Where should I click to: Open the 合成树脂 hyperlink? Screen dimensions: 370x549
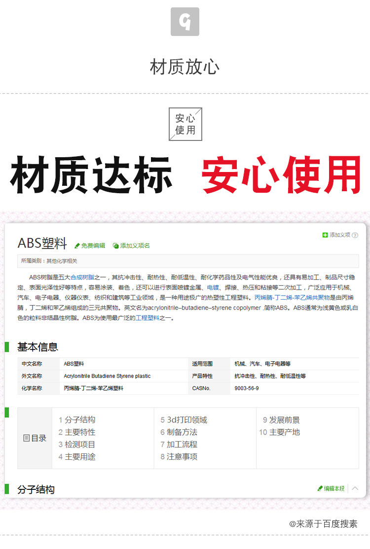click(82, 277)
